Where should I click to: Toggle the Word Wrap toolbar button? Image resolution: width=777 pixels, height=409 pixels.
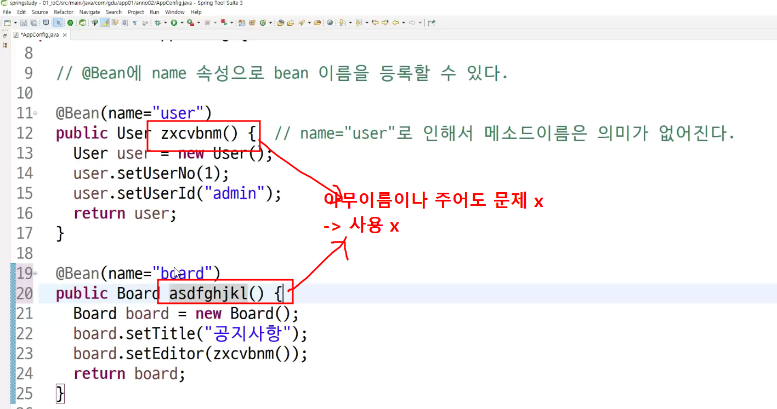[115, 22]
